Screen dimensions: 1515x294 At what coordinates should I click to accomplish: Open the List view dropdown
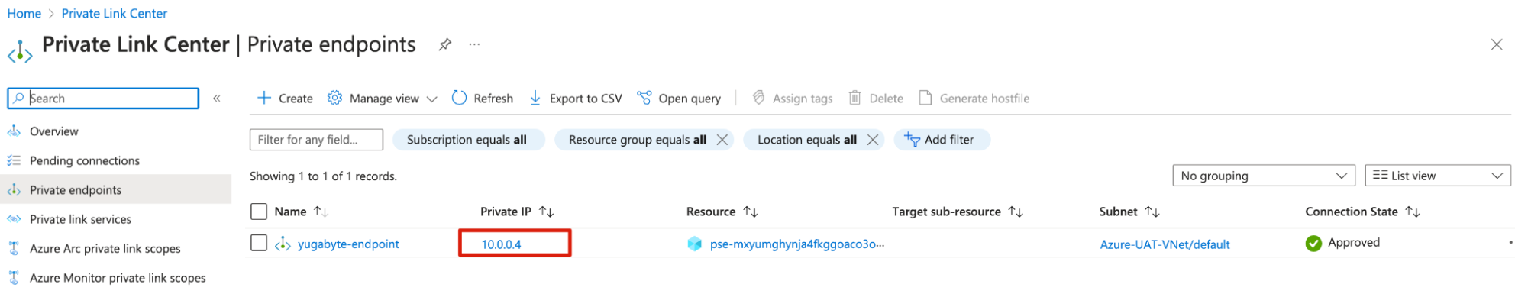[x=1438, y=176]
